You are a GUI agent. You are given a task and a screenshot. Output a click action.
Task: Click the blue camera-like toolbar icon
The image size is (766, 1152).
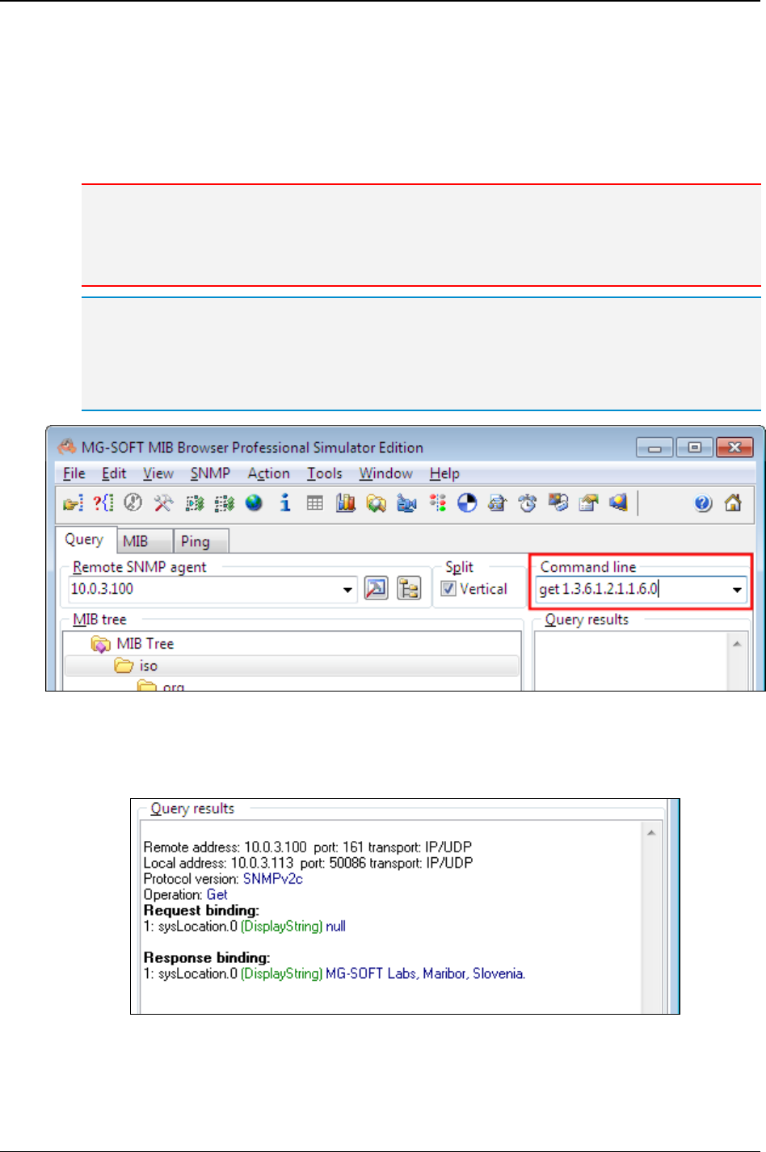click(x=406, y=503)
